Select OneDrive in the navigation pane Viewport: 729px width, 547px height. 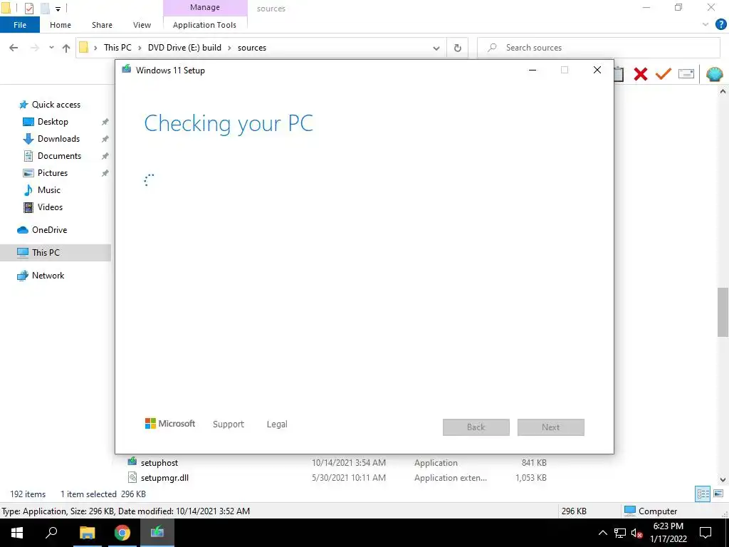[x=49, y=230]
